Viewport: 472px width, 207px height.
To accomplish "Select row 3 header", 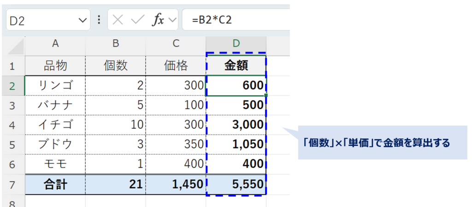I will pos(13,105).
